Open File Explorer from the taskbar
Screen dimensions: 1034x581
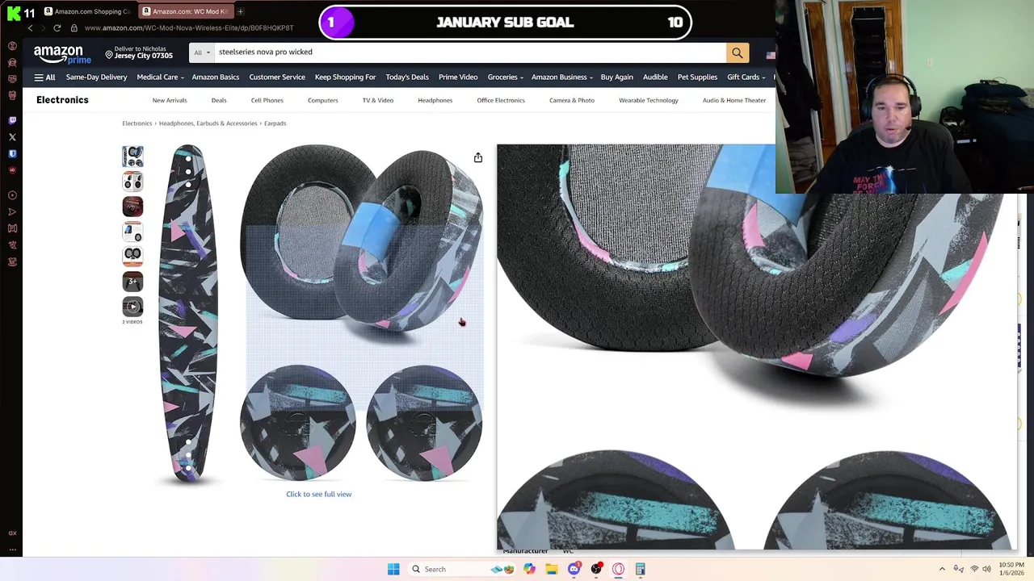click(x=551, y=569)
